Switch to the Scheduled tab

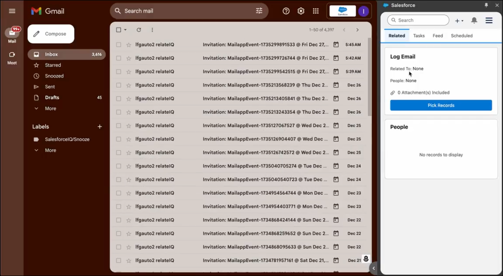click(462, 36)
